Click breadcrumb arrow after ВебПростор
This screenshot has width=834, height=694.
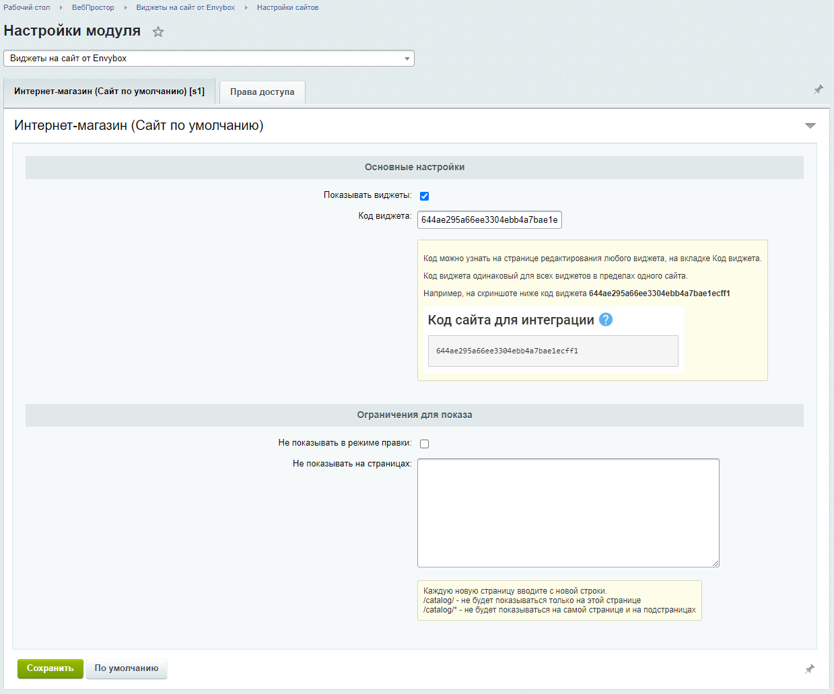125,8
